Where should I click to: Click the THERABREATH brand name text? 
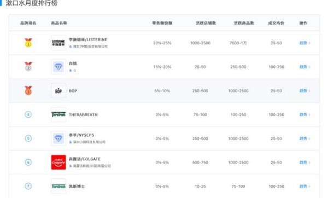[x=83, y=115]
